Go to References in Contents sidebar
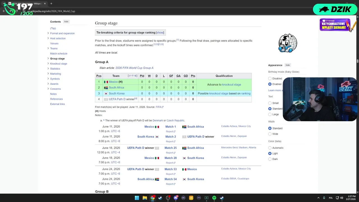359x202 pixels. 56,99
